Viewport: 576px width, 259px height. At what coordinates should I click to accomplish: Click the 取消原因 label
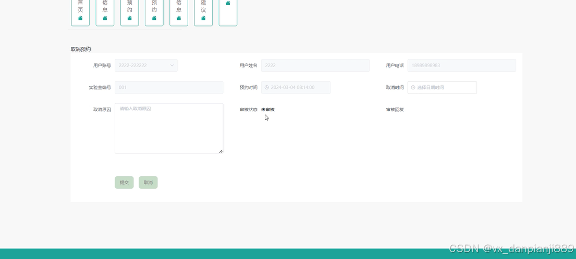tap(102, 110)
